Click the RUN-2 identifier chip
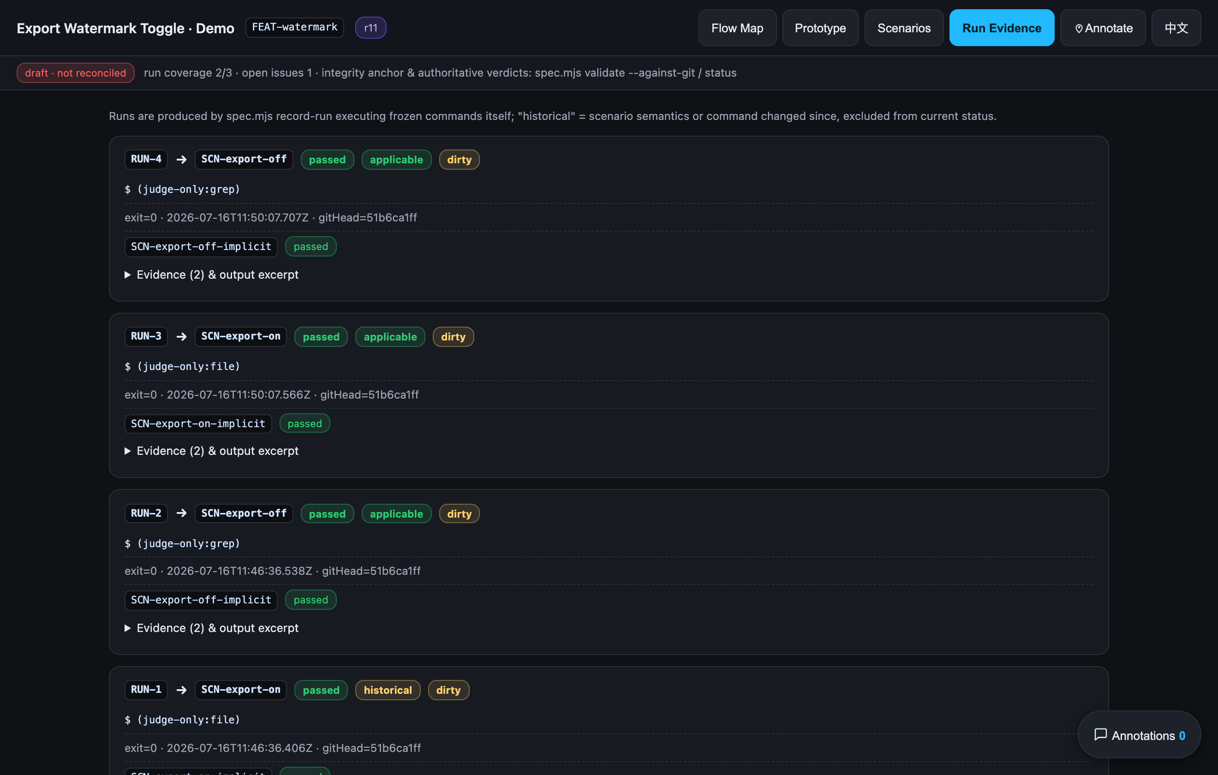The height and width of the screenshot is (775, 1218). [146, 513]
